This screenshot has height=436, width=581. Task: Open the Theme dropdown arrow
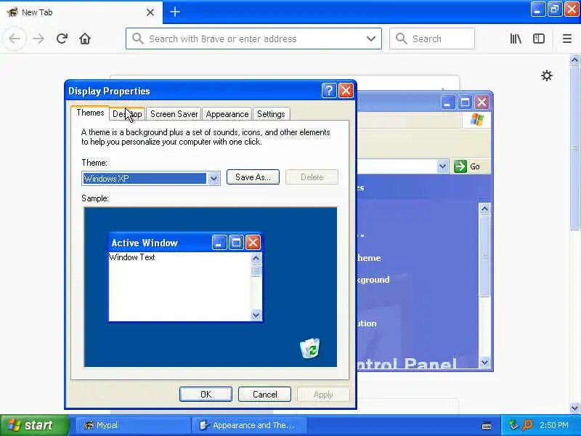click(x=214, y=178)
